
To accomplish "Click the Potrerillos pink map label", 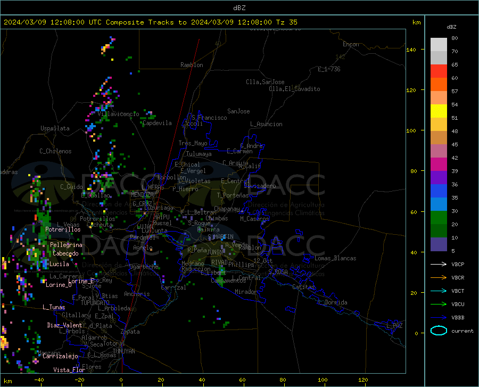I will click(63, 229).
